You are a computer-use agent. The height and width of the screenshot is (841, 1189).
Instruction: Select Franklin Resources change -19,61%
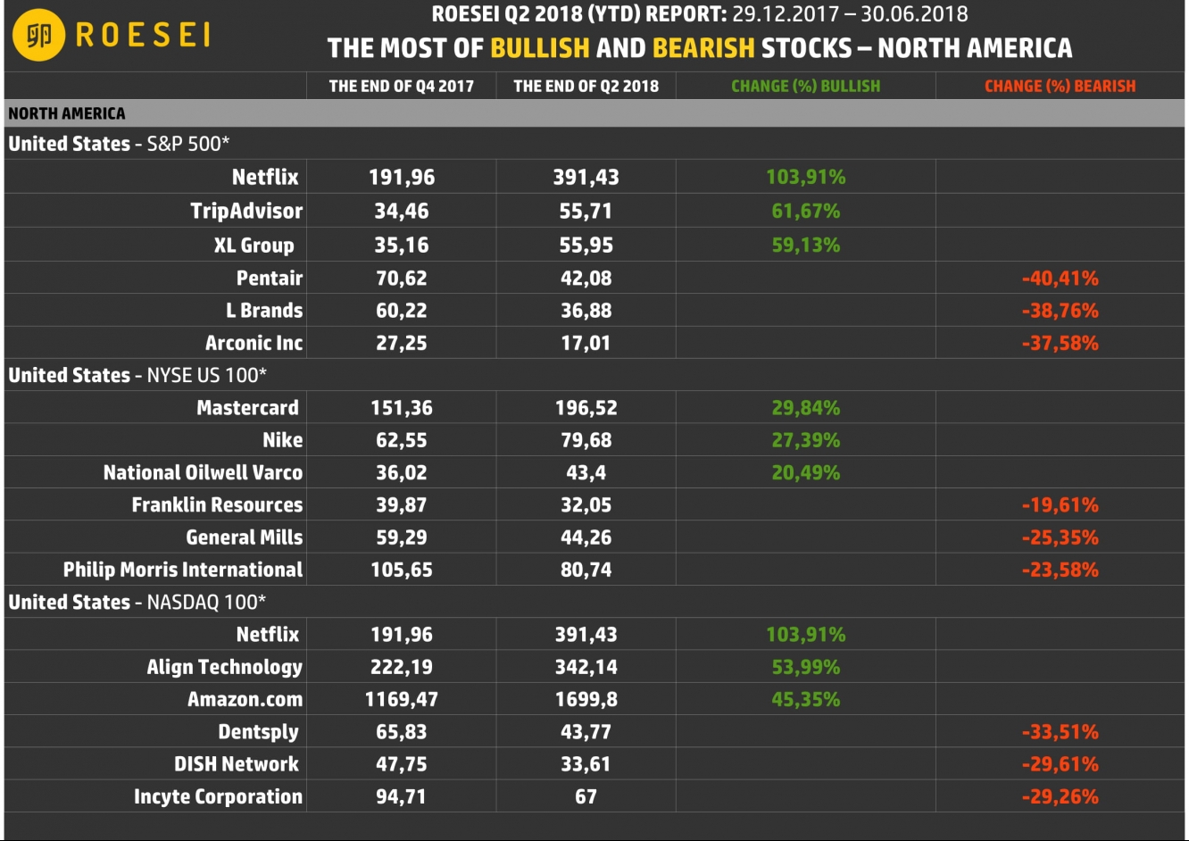point(1060,504)
